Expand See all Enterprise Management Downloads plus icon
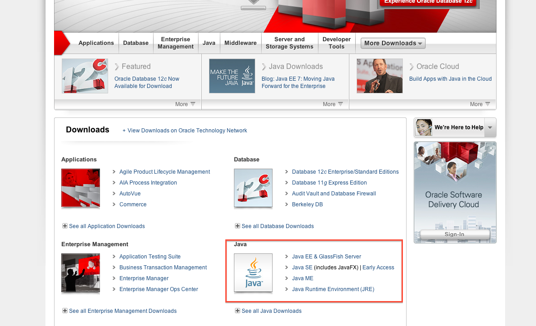Image resolution: width=536 pixels, height=326 pixels. point(65,311)
